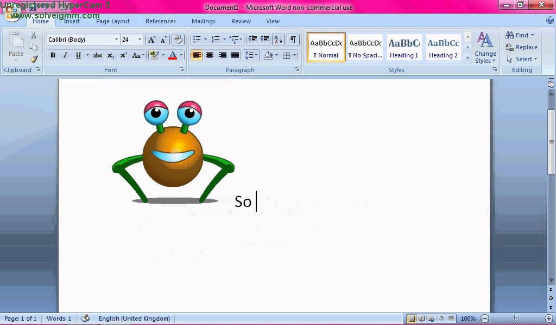The width and height of the screenshot is (556, 325).
Task: Click the Replace button
Action: [x=521, y=47]
